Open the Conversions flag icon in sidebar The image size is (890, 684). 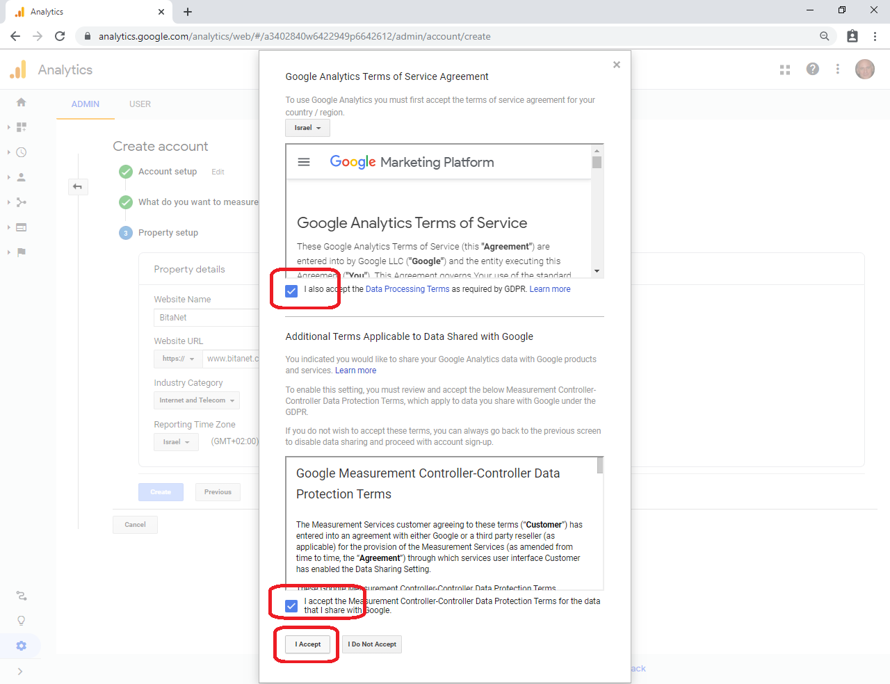tap(22, 252)
